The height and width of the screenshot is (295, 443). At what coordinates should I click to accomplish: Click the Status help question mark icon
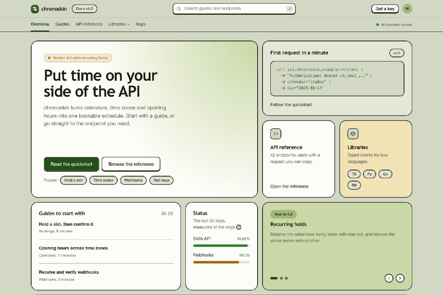point(239,227)
